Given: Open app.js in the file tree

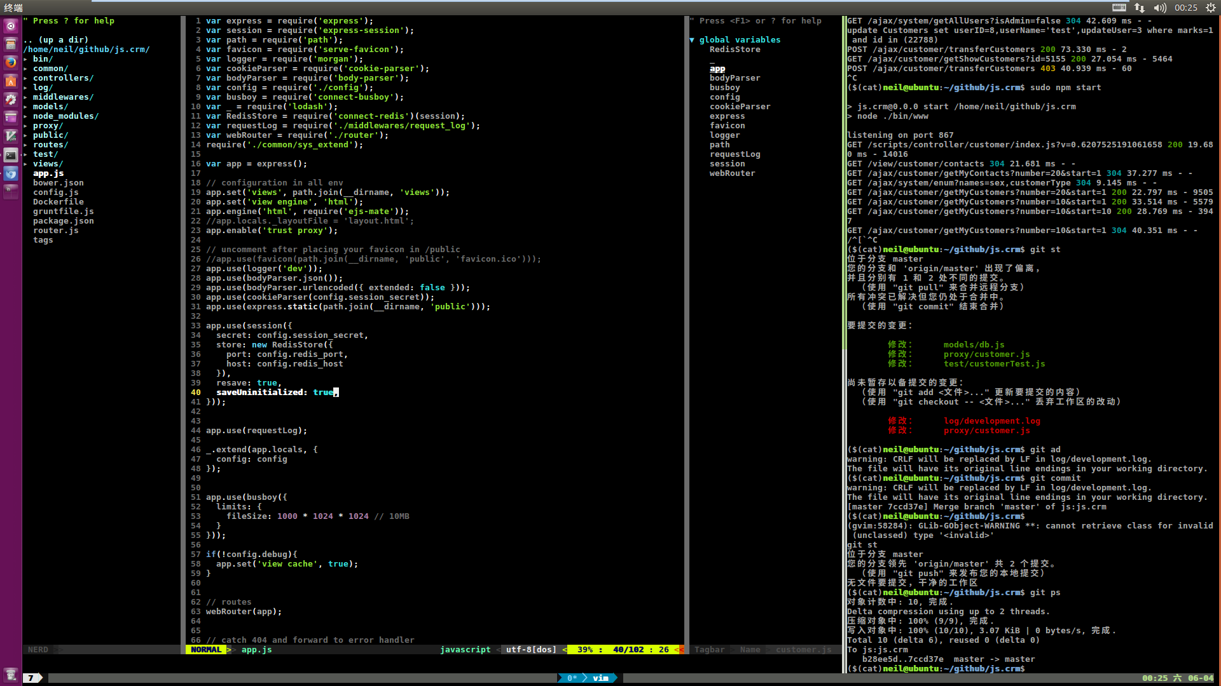Looking at the screenshot, I should point(48,173).
